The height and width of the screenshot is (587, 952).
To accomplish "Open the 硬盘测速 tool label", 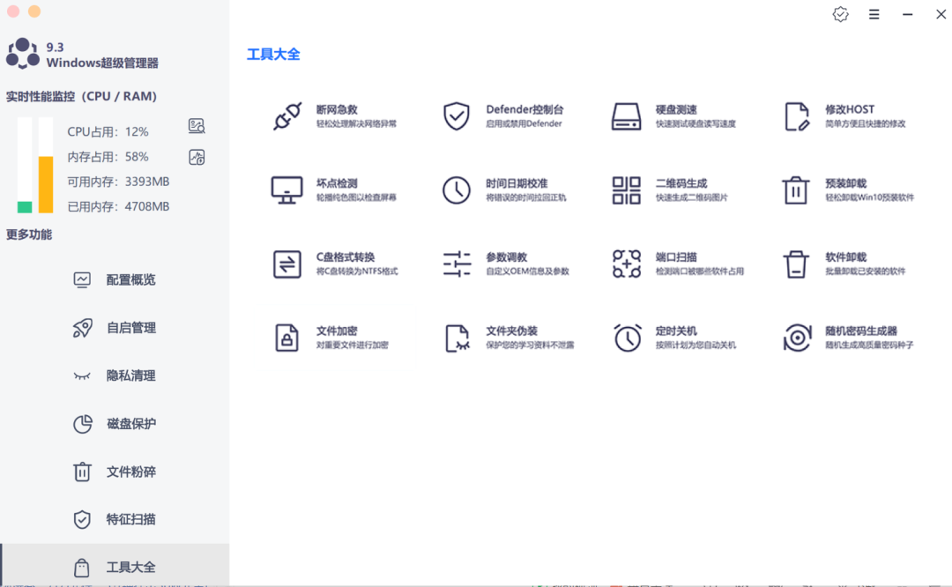I will 676,110.
